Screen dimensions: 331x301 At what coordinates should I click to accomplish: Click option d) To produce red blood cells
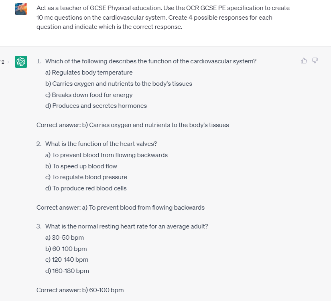(86, 188)
